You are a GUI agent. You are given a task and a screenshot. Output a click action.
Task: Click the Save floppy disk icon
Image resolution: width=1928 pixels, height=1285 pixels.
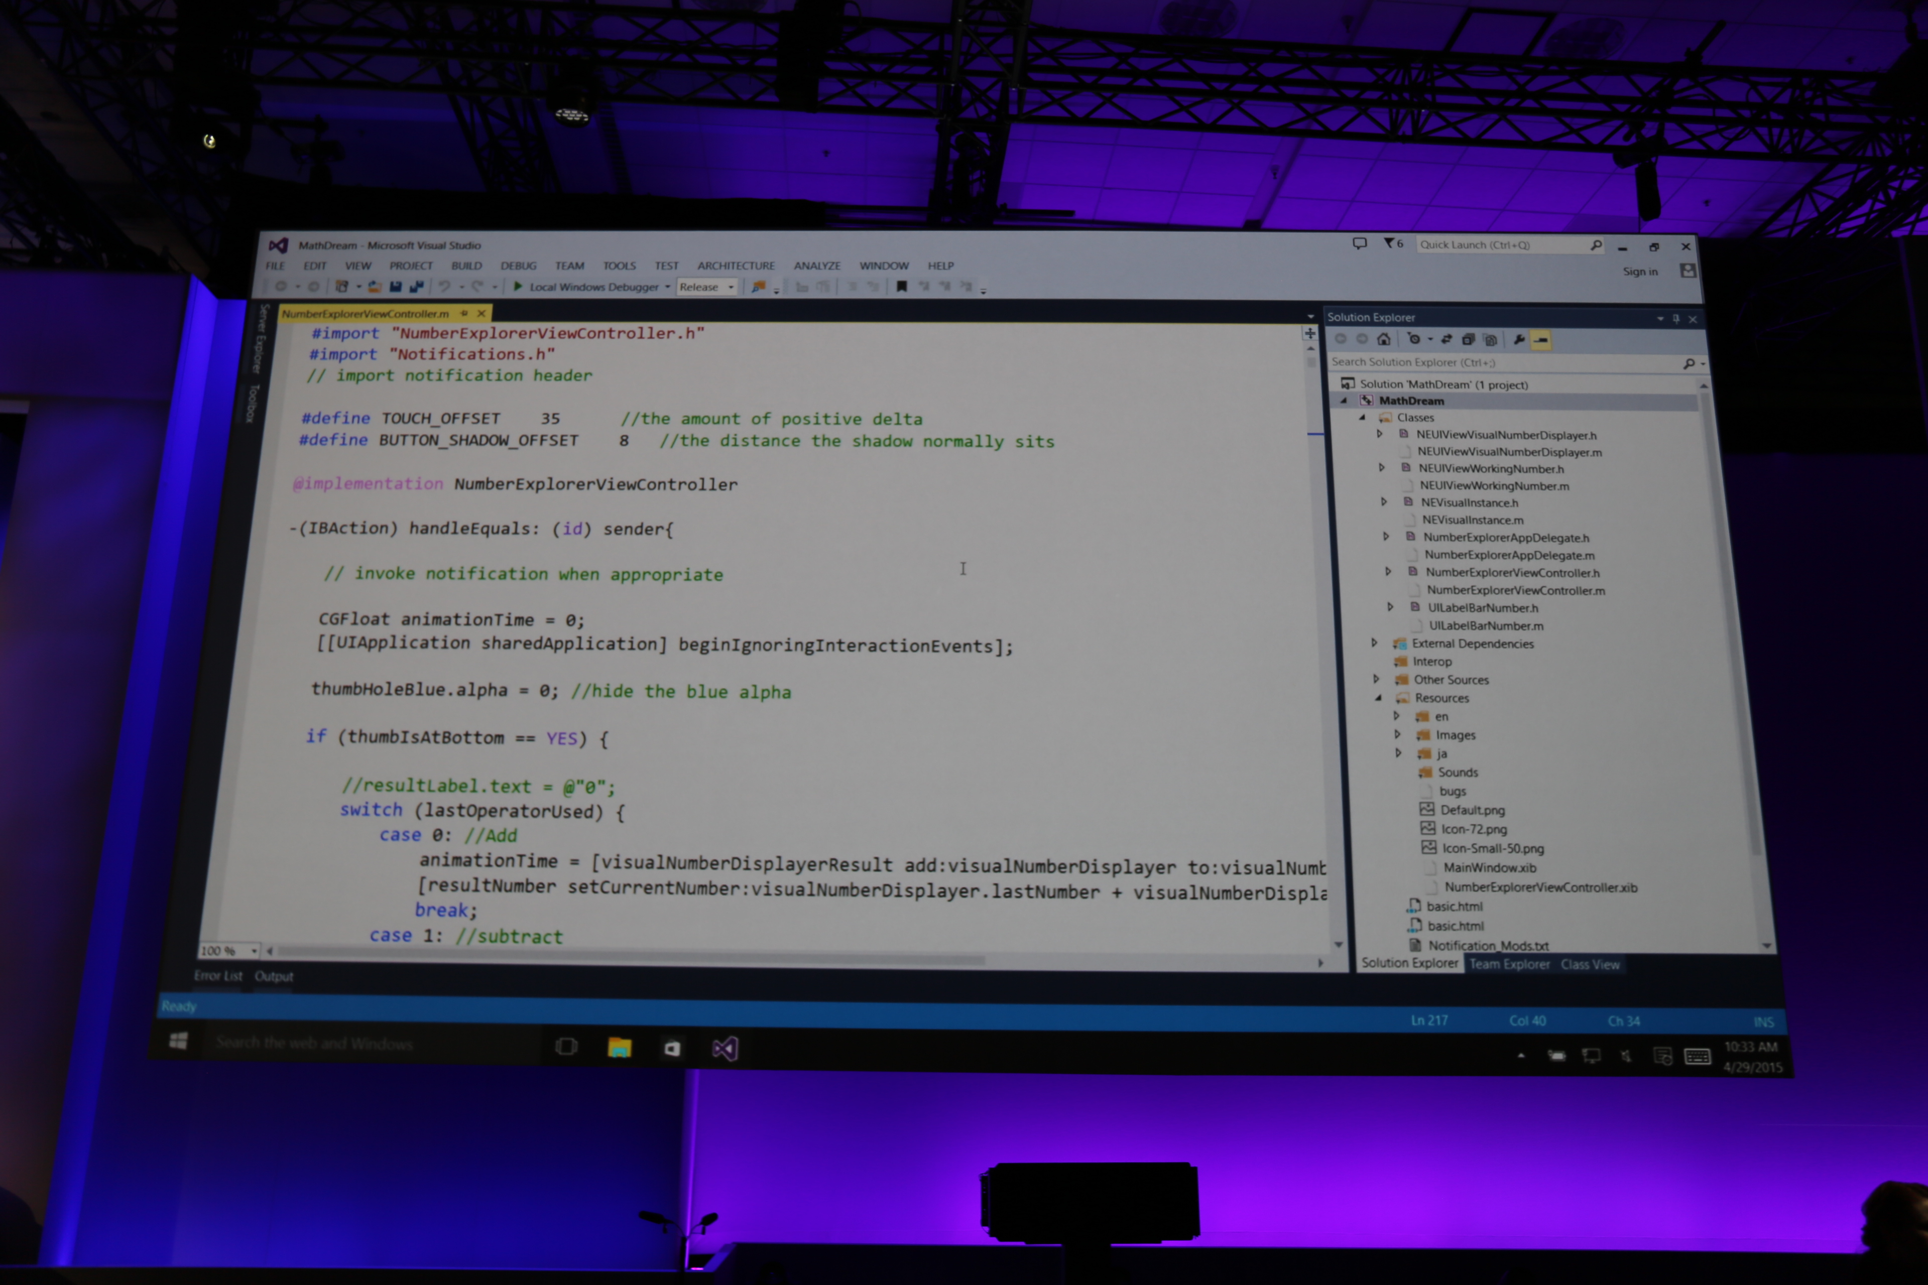[x=396, y=287]
